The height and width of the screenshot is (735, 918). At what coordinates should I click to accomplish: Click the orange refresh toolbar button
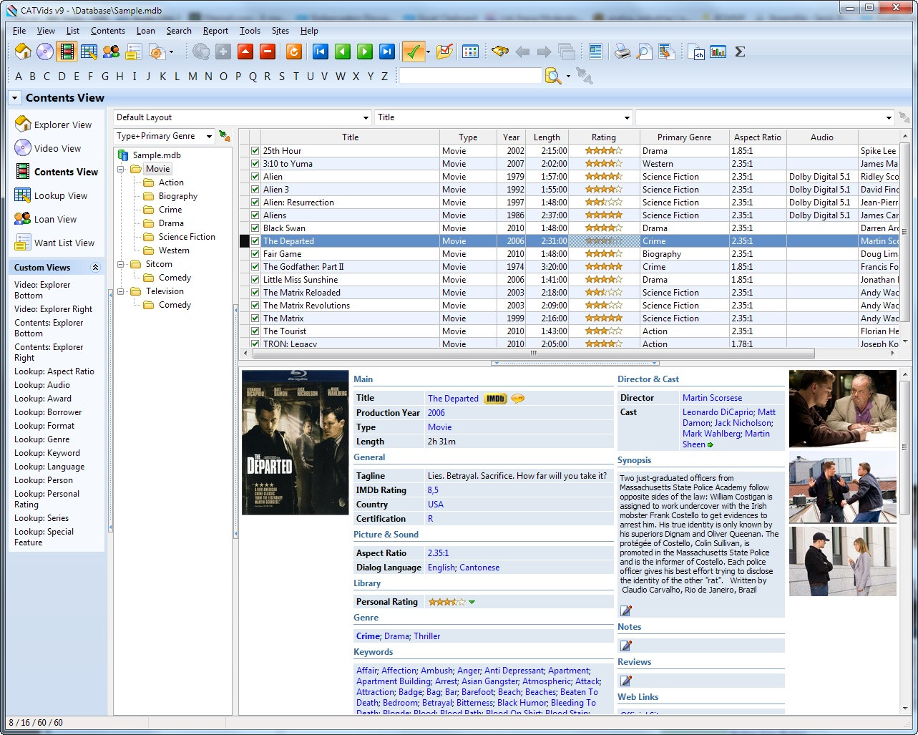pos(293,52)
